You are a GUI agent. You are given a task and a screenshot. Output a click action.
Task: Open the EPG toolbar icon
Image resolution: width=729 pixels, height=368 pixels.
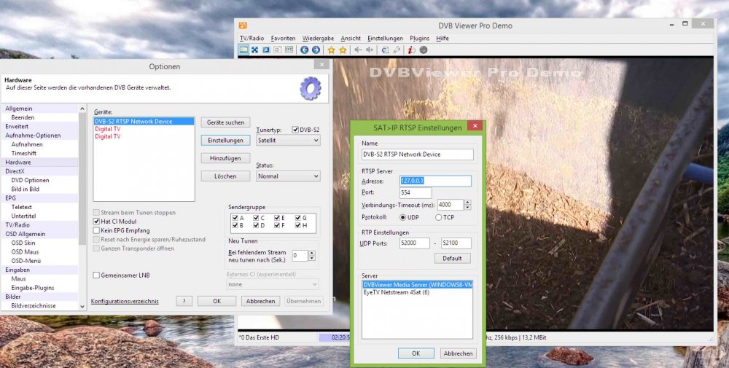pos(289,50)
